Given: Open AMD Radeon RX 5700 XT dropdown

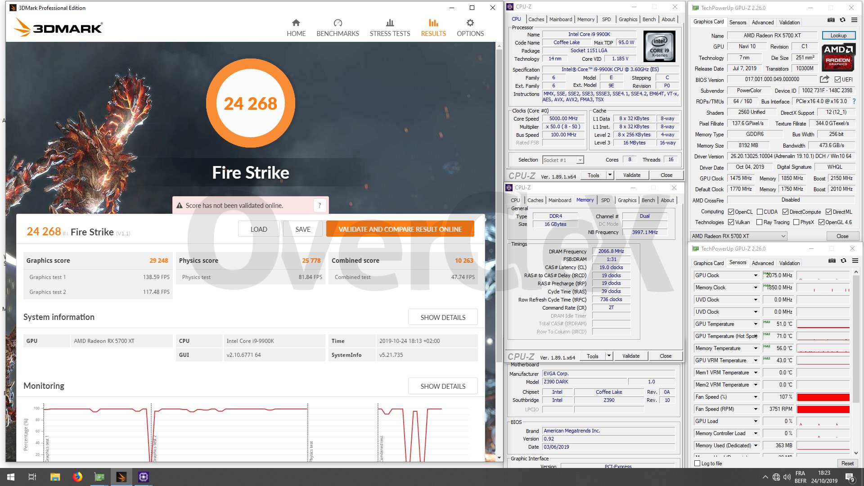Looking at the screenshot, I should (x=783, y=236).
